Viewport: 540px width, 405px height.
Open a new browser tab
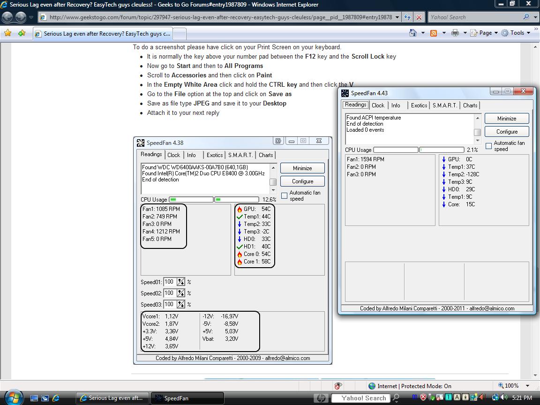tap(180, 34)
